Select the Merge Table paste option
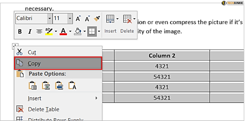245x121 pixels. 46,85
